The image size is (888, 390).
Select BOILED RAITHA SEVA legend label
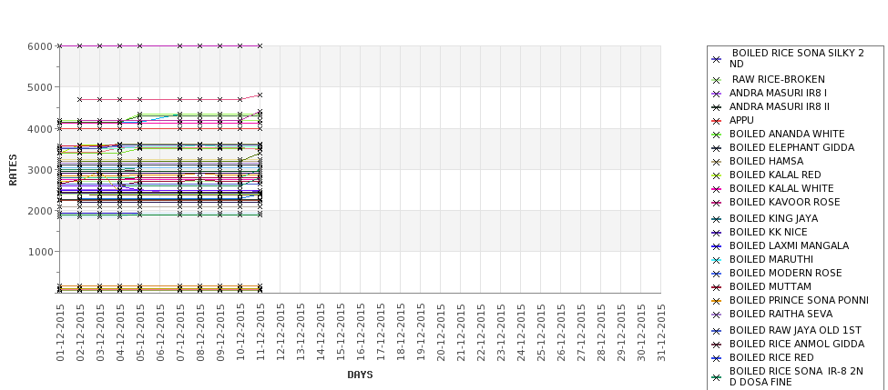point(781,314)
